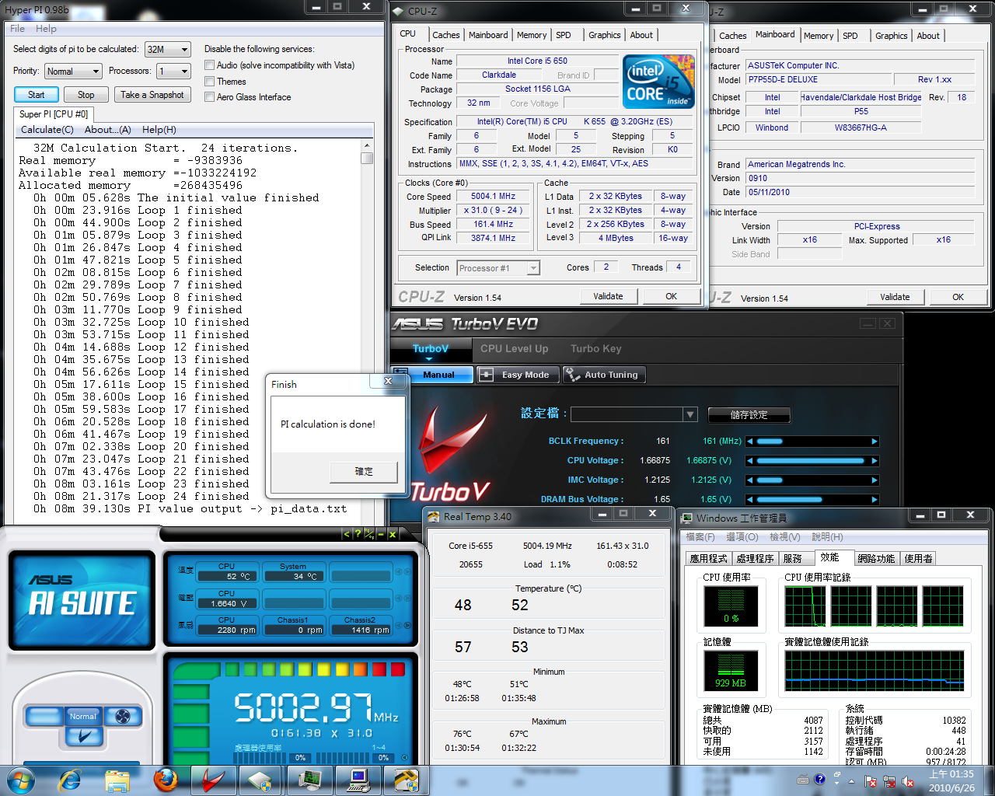995x796 pixels.
Task: Open Graphics tab in front CPU-Z window
Action: 604,35
